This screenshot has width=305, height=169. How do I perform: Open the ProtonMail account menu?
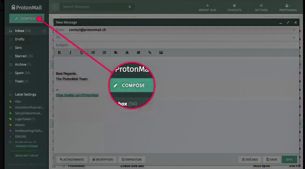[x=288, y=8]
